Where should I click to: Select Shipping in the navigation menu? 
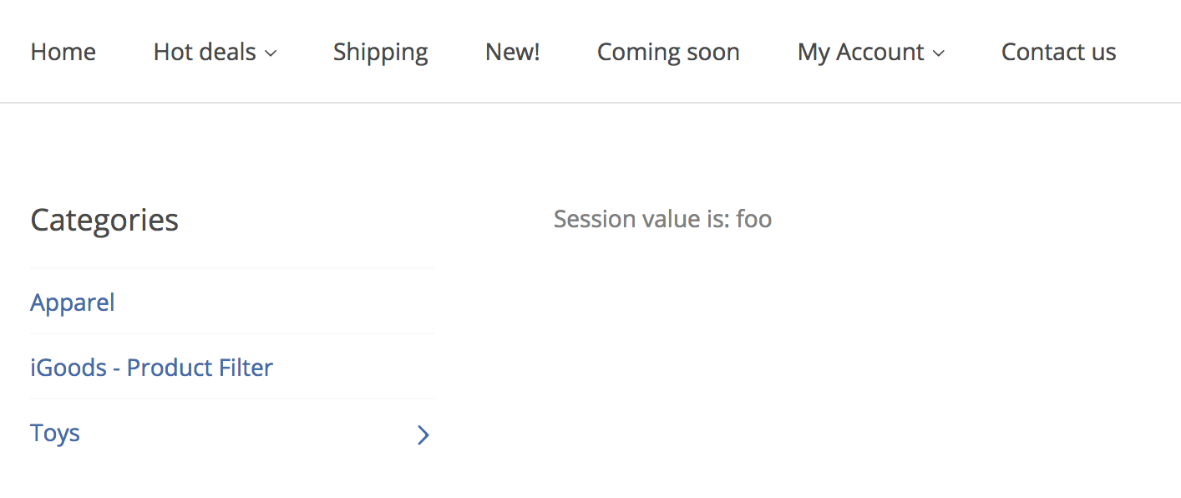point(380,51)
